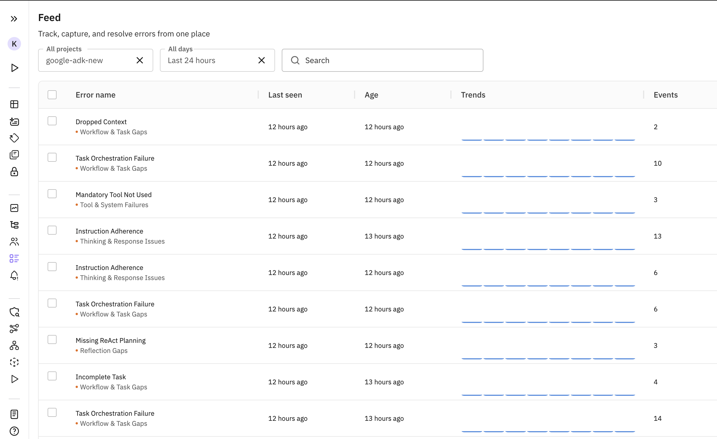Click the magnifier icon in search box
This screenshot has width=717, height=439.
pos(295,60)
